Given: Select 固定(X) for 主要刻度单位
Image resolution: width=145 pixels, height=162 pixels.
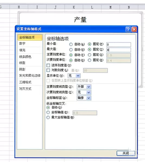Looking at the screenshot, I should pos(90,55).
